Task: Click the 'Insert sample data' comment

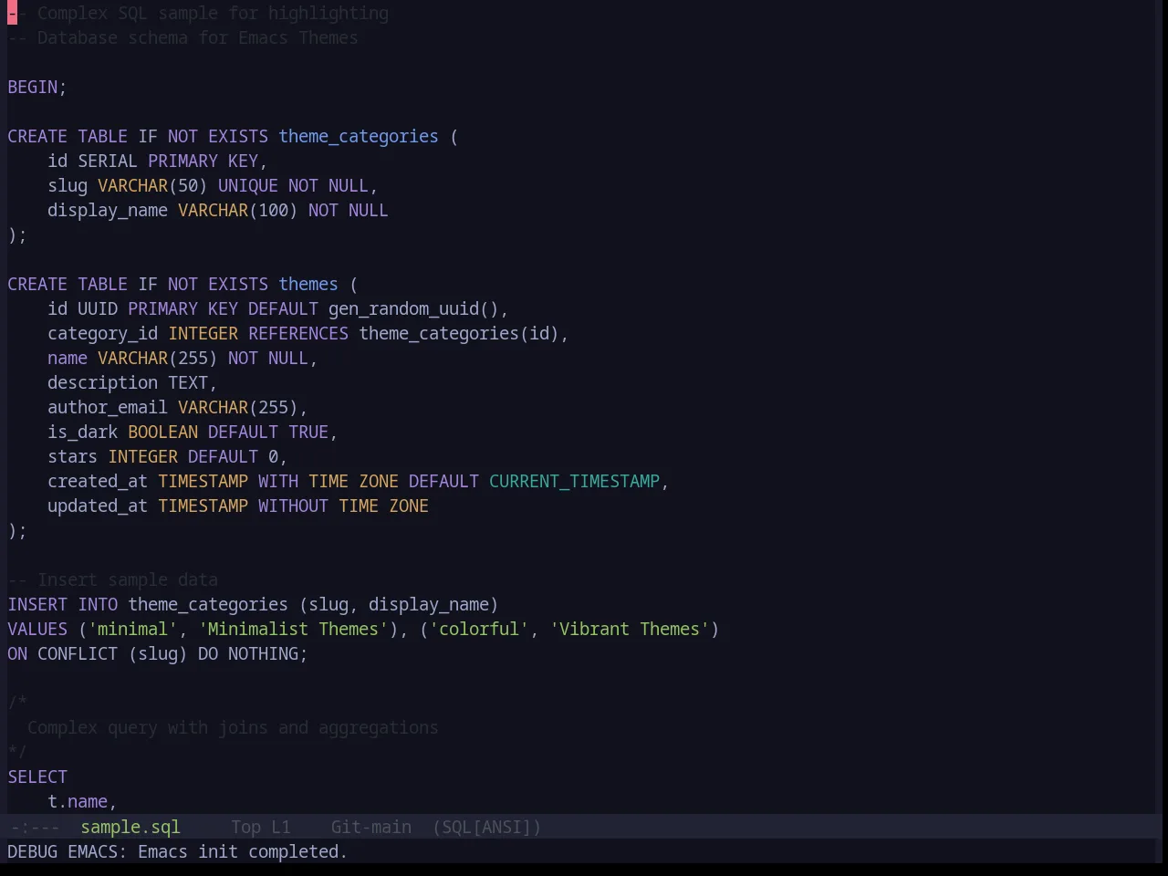Action: click(113, 579)
